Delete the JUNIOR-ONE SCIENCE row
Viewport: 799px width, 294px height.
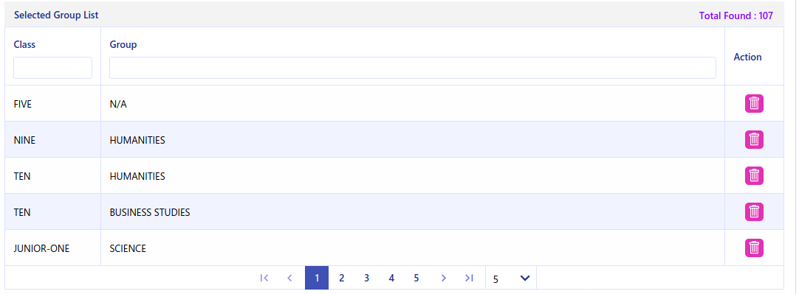click(x=754, y=248)
